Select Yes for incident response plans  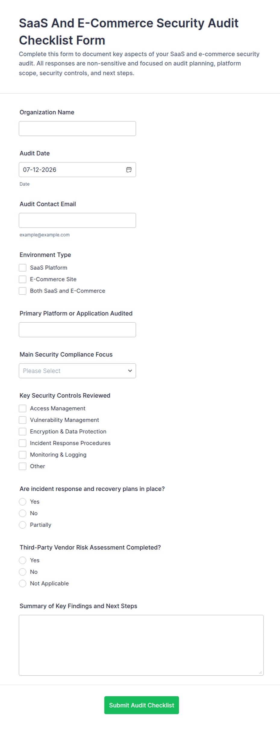(x=23, y=502)
